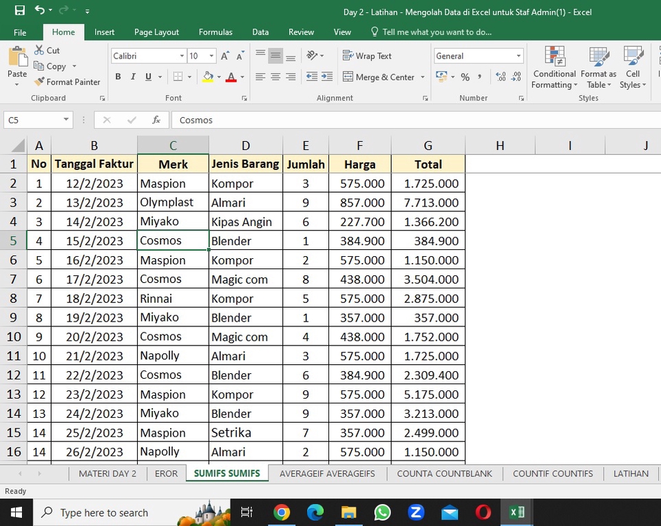661x526 pixels.
Task: Toggle Italic formatting
Action: 133,76
